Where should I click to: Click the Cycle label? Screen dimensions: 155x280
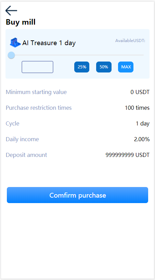click(13, 123)
